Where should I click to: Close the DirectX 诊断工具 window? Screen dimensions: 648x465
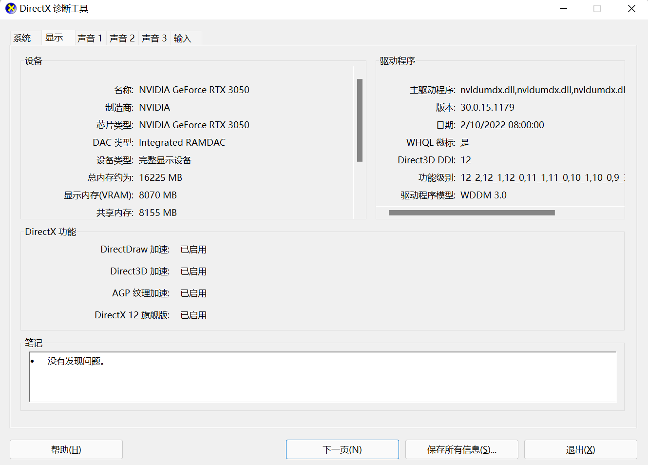pyautogui.click(x=631, y=9)
